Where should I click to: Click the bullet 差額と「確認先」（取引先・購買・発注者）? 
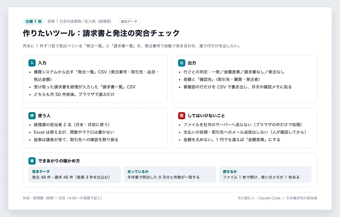click(x=222, y=79)
